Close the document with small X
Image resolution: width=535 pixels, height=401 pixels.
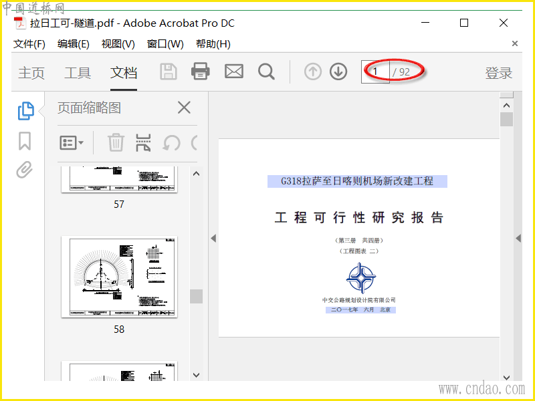click(515, 43)
